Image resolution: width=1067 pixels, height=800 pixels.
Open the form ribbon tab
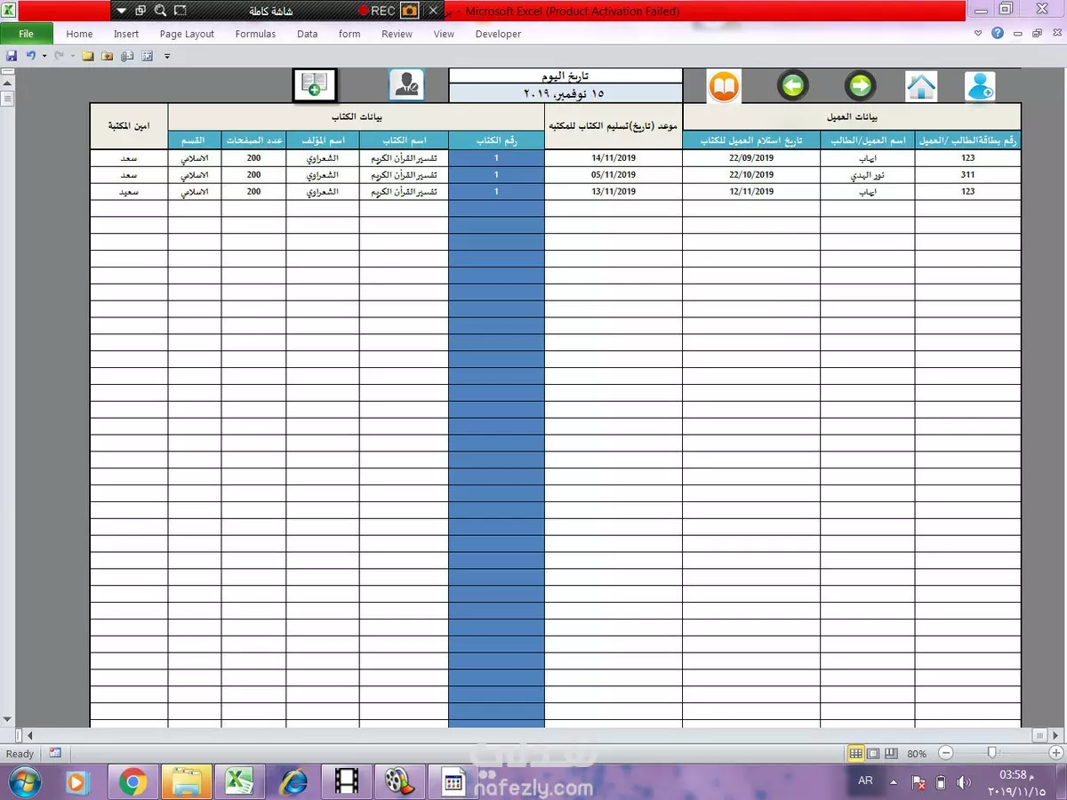[349, 34]
